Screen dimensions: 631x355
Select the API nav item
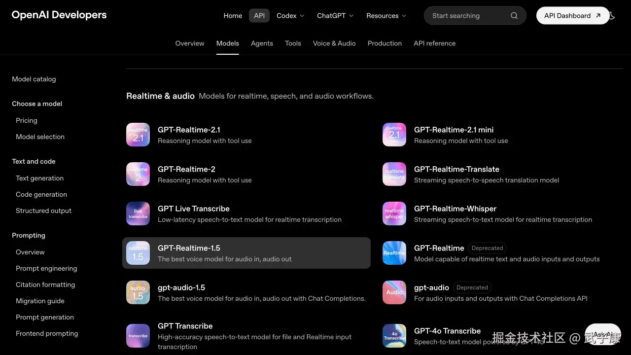point(259,16)
